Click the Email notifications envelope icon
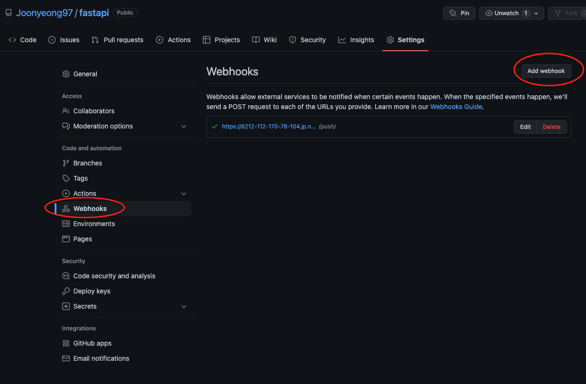The height and width of the screenshot is (384, 586). 66,358
